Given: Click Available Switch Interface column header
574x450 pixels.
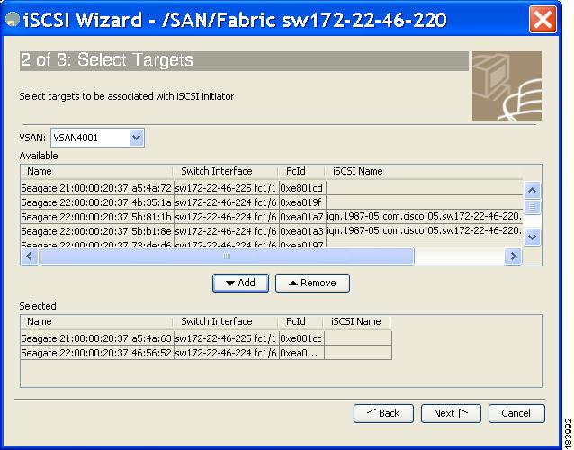Looking at the screenshot, I should pos(226,171).
